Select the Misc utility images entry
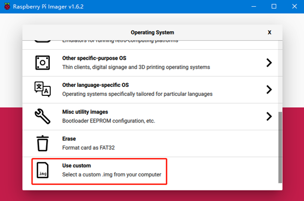Screen dimensions: 304x201 150,117
